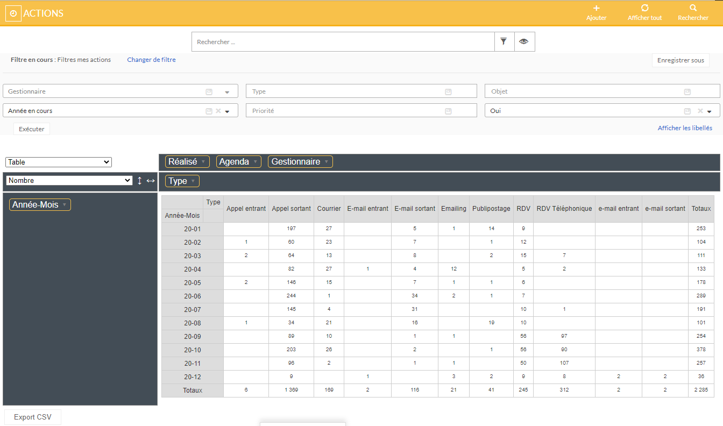The height and width of the screenshot is (426, 723).
Task: Click the Actions clock icon in header
Action: click(13, 13)
